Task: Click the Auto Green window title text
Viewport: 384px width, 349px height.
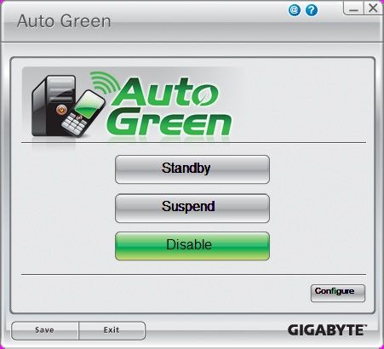Action: (64, 21)
